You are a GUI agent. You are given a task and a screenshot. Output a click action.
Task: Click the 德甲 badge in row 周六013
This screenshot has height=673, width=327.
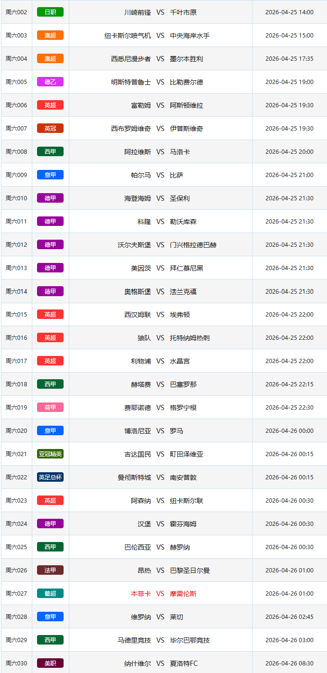tap(50, 268)
